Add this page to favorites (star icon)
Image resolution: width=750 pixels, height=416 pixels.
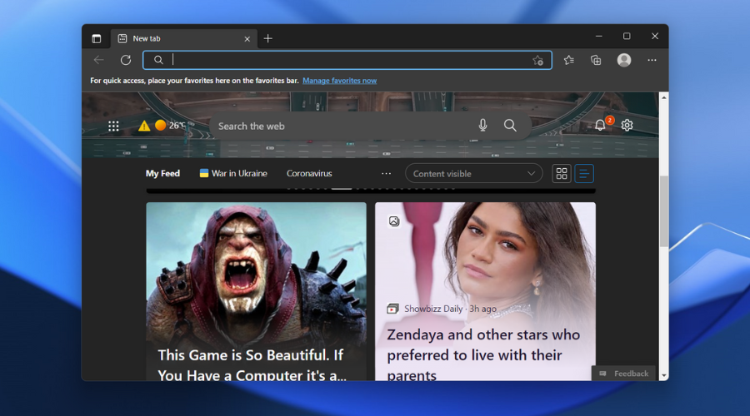(537, 60)
